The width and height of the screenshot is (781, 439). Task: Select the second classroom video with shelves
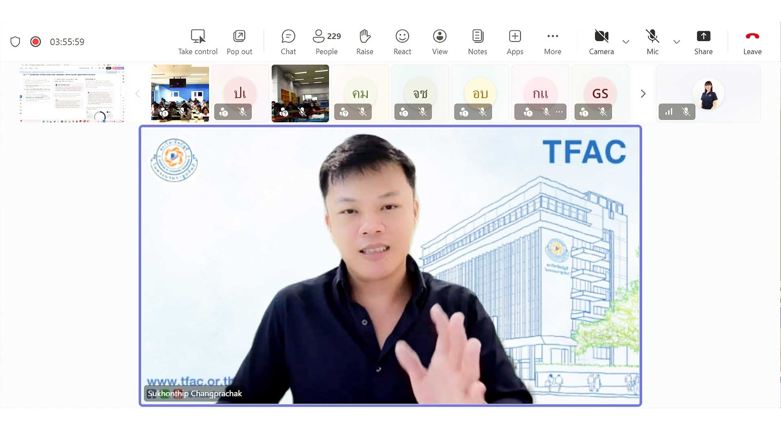[x=300, y=93]
